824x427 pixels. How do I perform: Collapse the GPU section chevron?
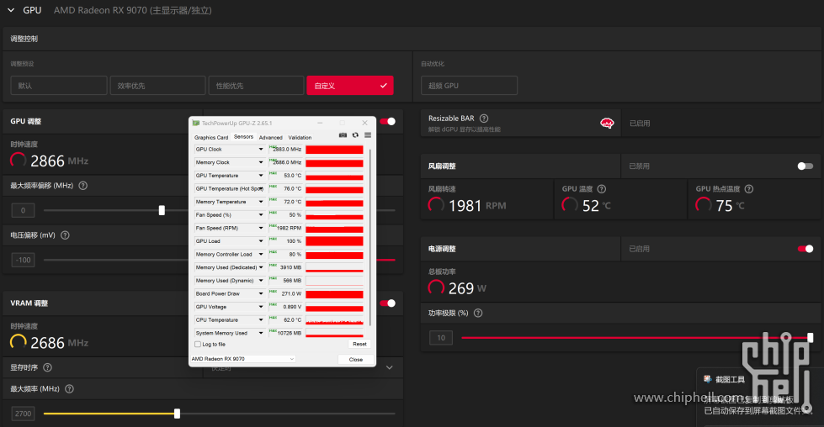pyautogui.click(x=11, y=10)
